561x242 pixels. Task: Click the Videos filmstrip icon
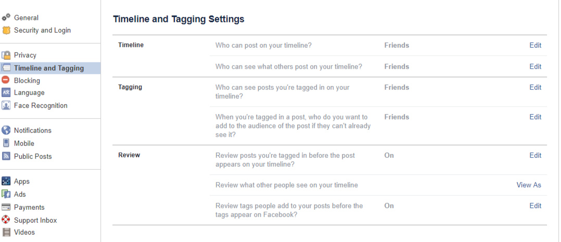click(x=6, y=232)
